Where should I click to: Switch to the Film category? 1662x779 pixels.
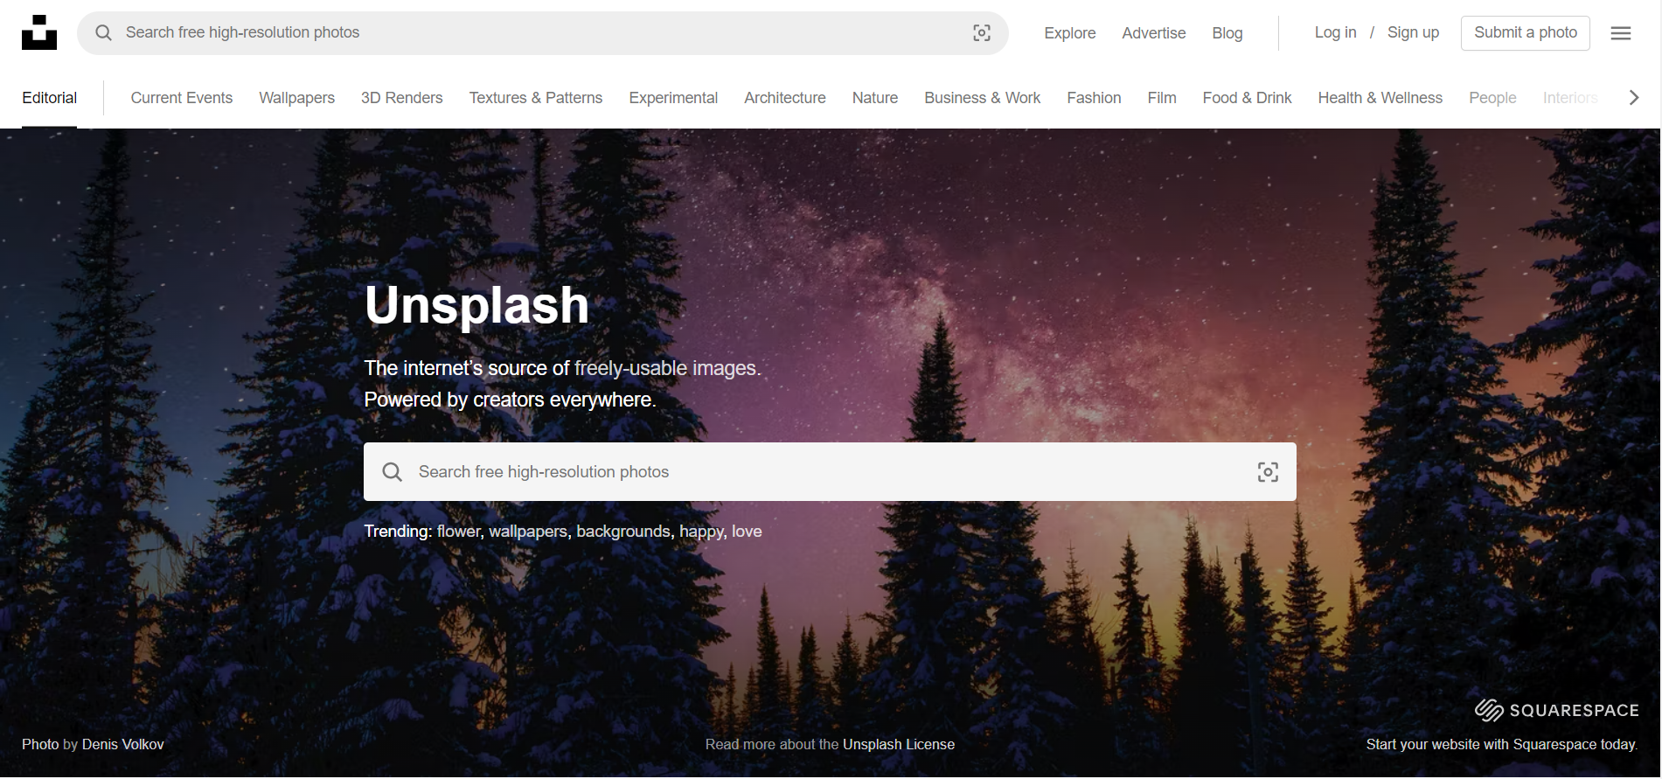click(1162, 98)
